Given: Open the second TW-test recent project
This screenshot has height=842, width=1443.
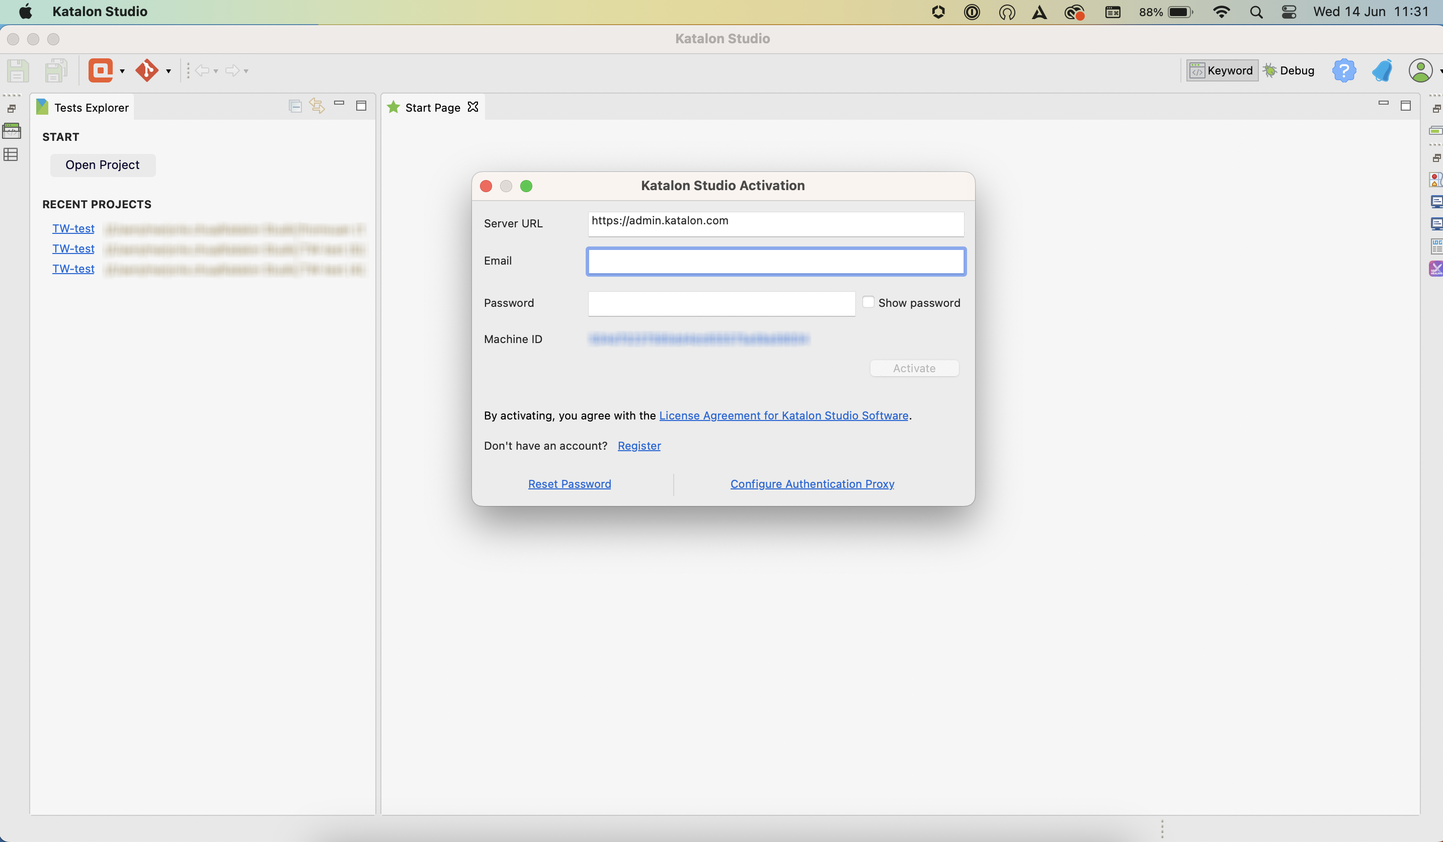Looking at the screenshot, I should point(73,248).
